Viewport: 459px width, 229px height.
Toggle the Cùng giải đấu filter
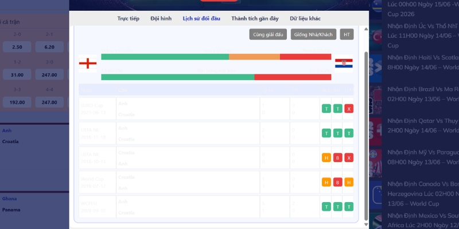tap(268, 34)
